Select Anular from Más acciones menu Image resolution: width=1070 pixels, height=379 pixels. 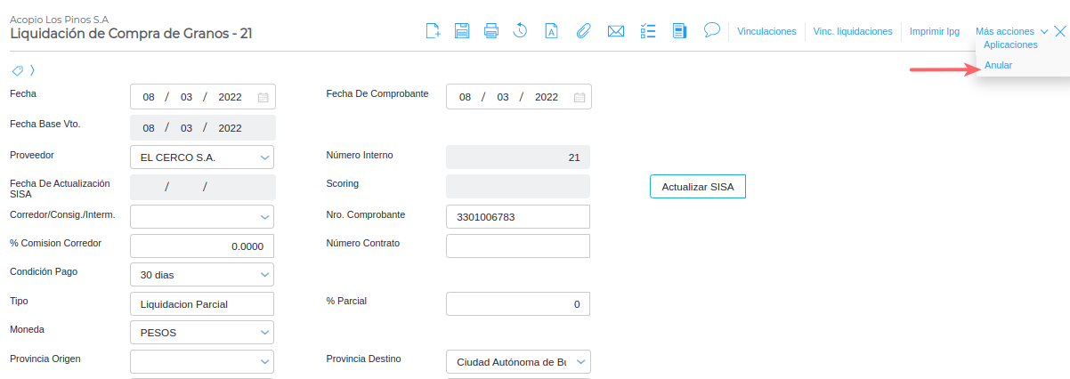click(x=998, y=65)
